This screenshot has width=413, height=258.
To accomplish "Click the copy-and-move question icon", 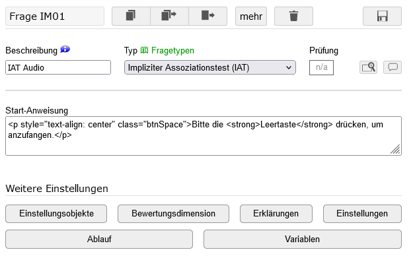I will pos(169,16).
